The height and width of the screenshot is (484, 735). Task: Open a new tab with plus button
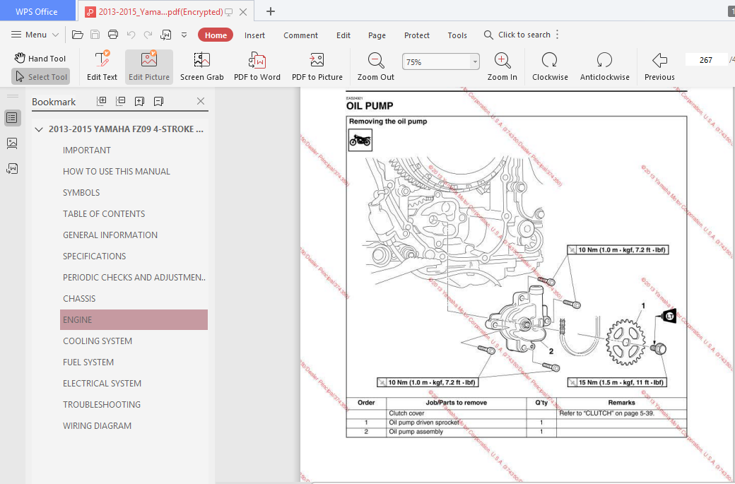click(271, 12)
